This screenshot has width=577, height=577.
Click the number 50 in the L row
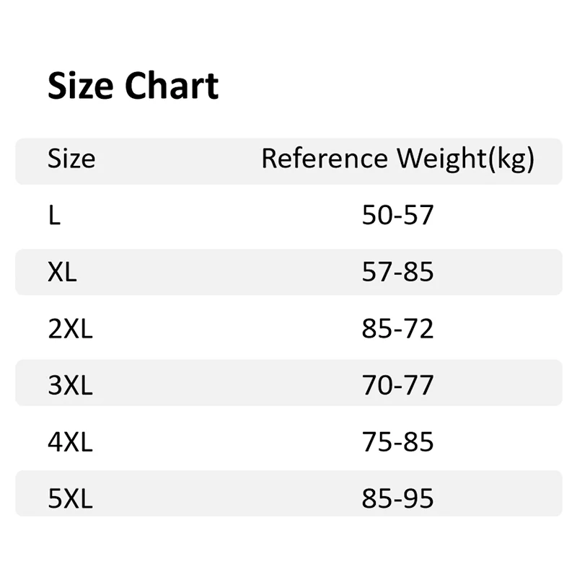376,216
